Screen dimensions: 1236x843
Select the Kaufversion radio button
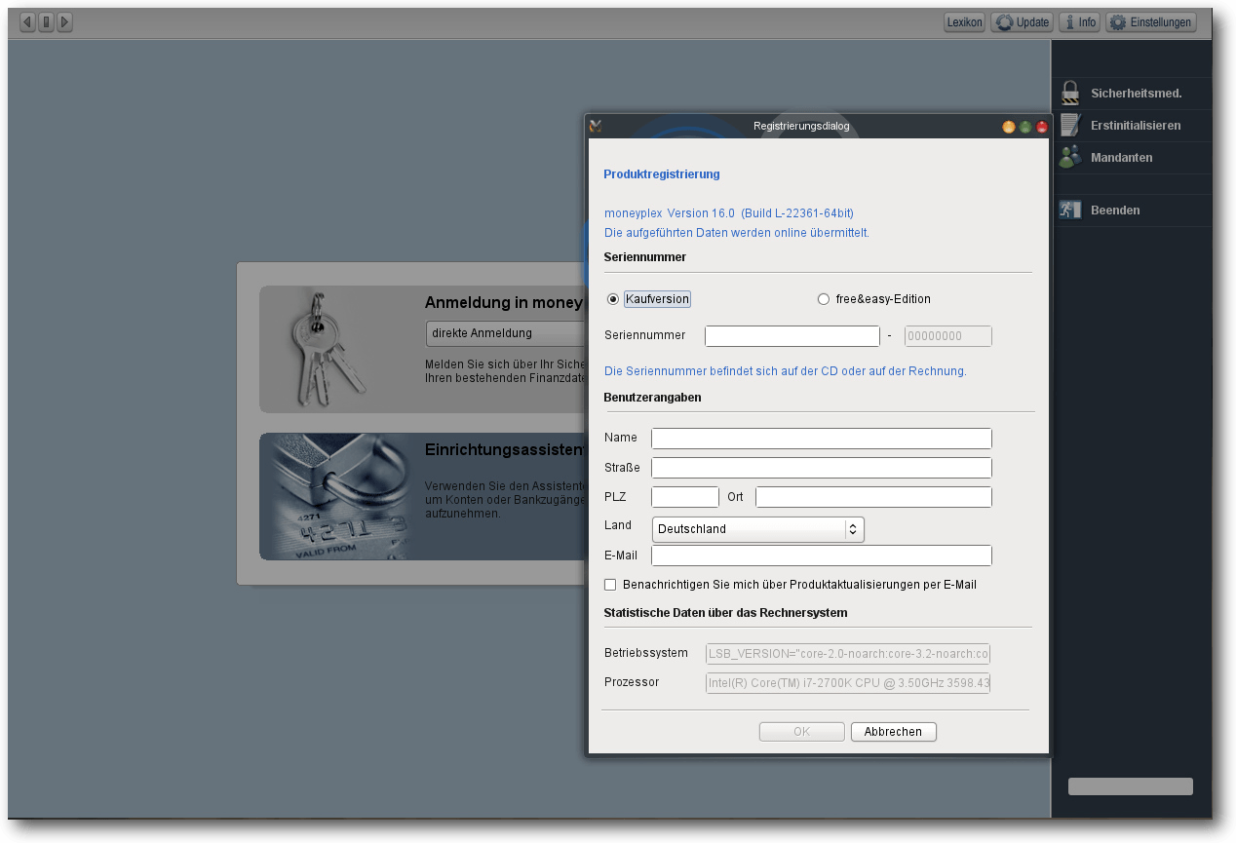pyautogui.click(x=613, y=299)
